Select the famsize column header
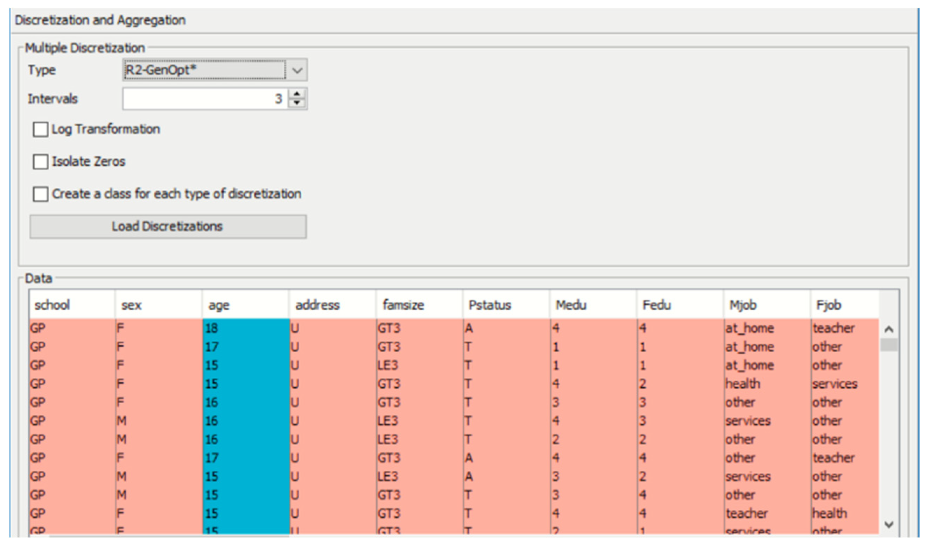 click(x=419, y=305)
